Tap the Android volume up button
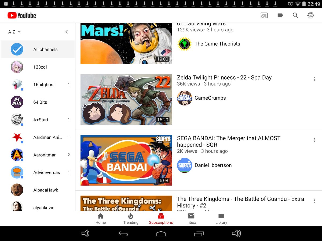The height and width of the screenshot is (241, 322). click(236, 234)
